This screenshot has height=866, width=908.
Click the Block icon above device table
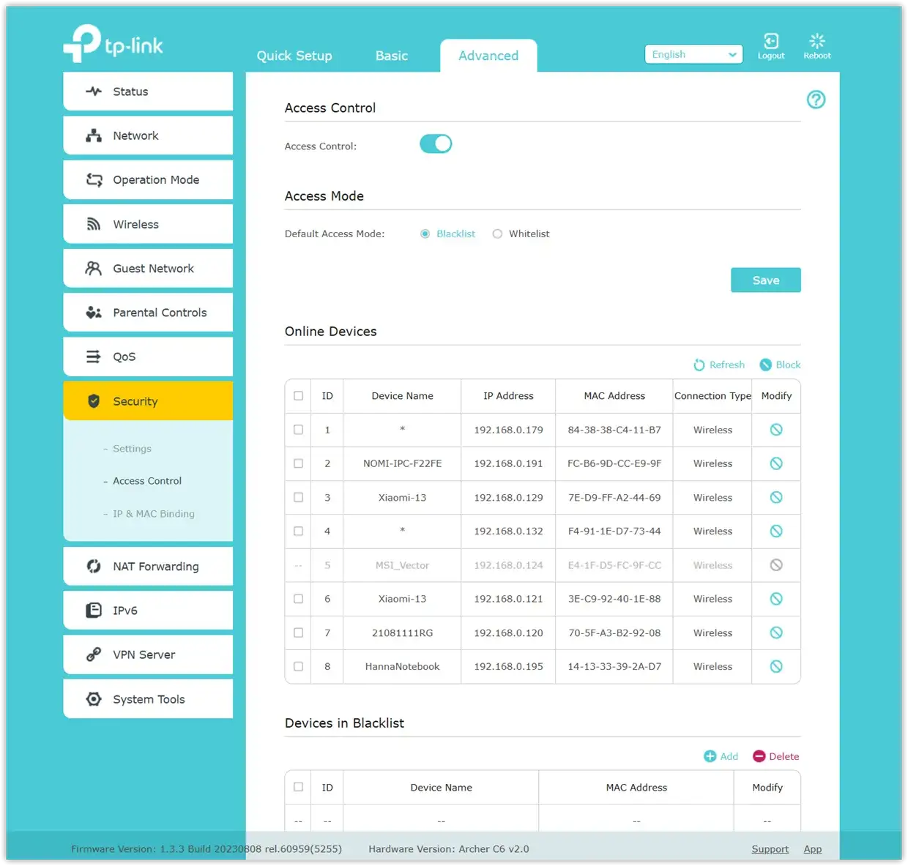pyautogui.click(x=766, y=365)
